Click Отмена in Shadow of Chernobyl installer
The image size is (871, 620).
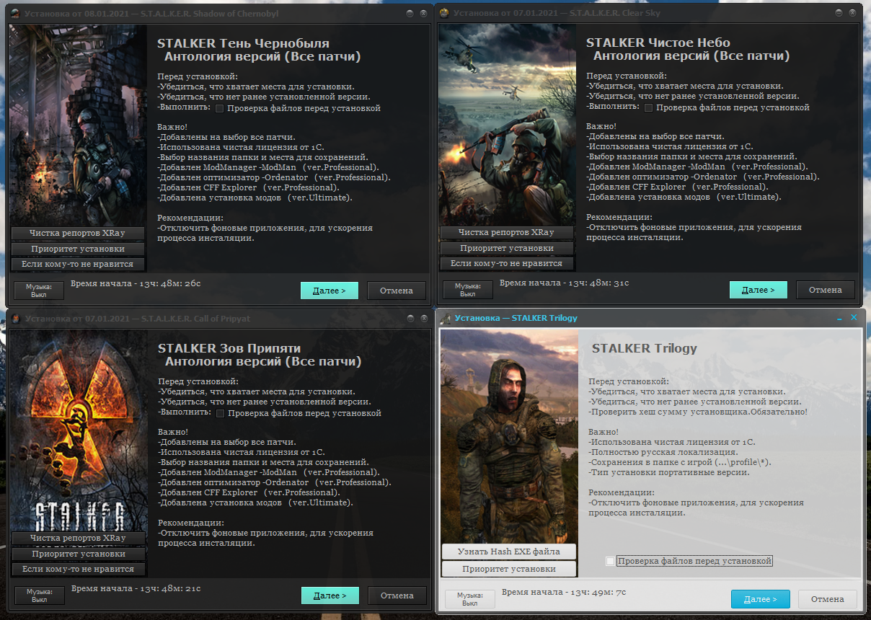[x=397, y=291]
